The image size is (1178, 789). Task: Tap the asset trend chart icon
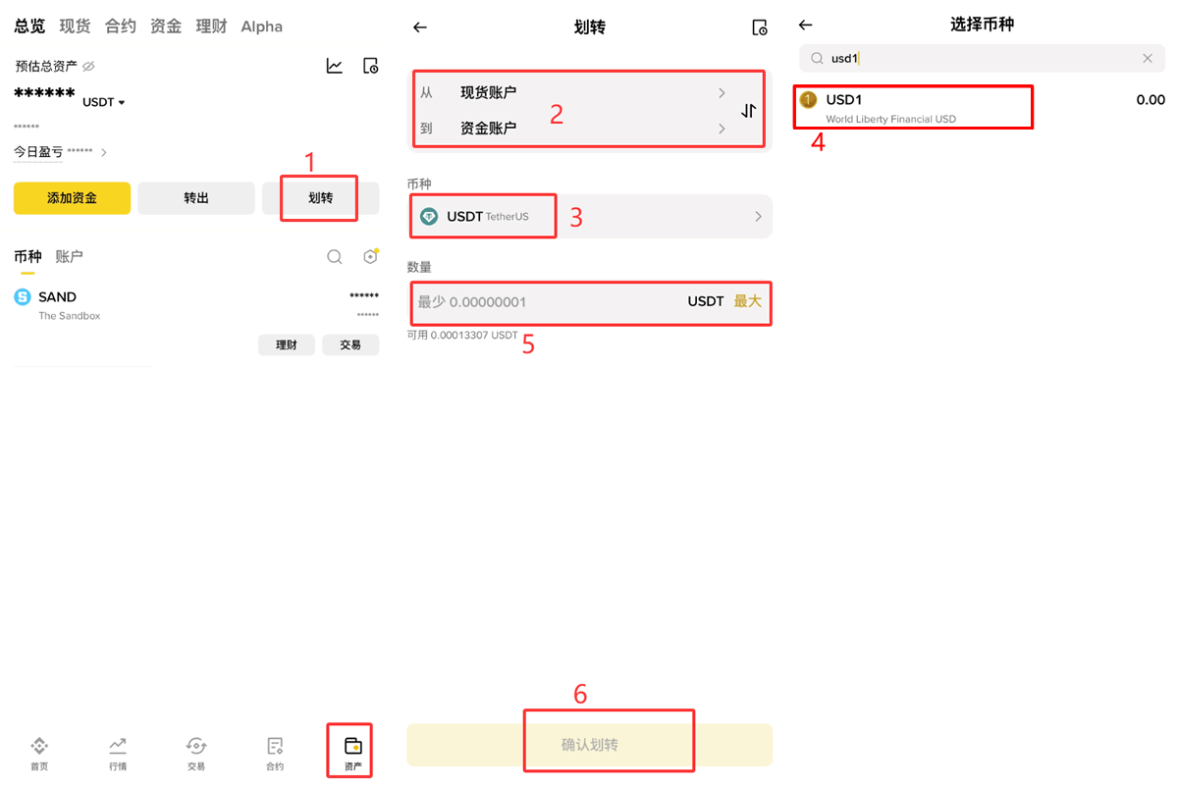[334, 65]
